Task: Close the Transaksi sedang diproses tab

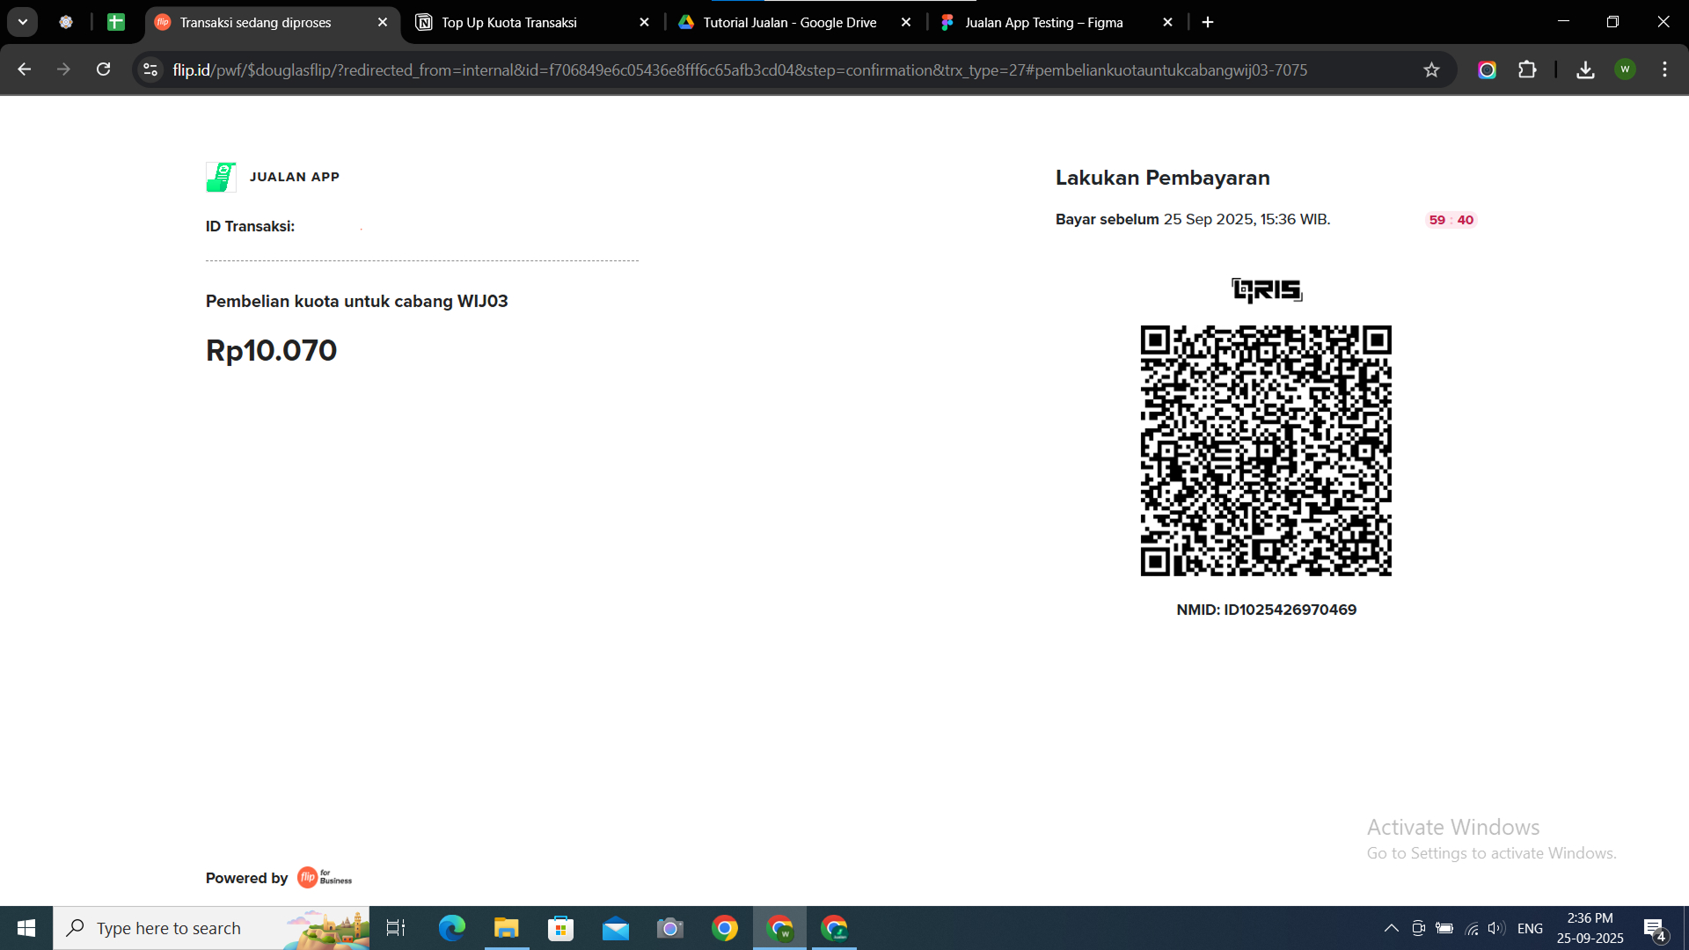Action: tap(383, 23)
